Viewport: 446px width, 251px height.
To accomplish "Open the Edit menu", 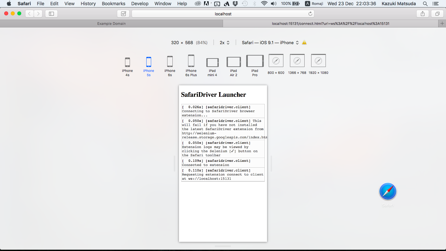I will (x=54, y=4).
